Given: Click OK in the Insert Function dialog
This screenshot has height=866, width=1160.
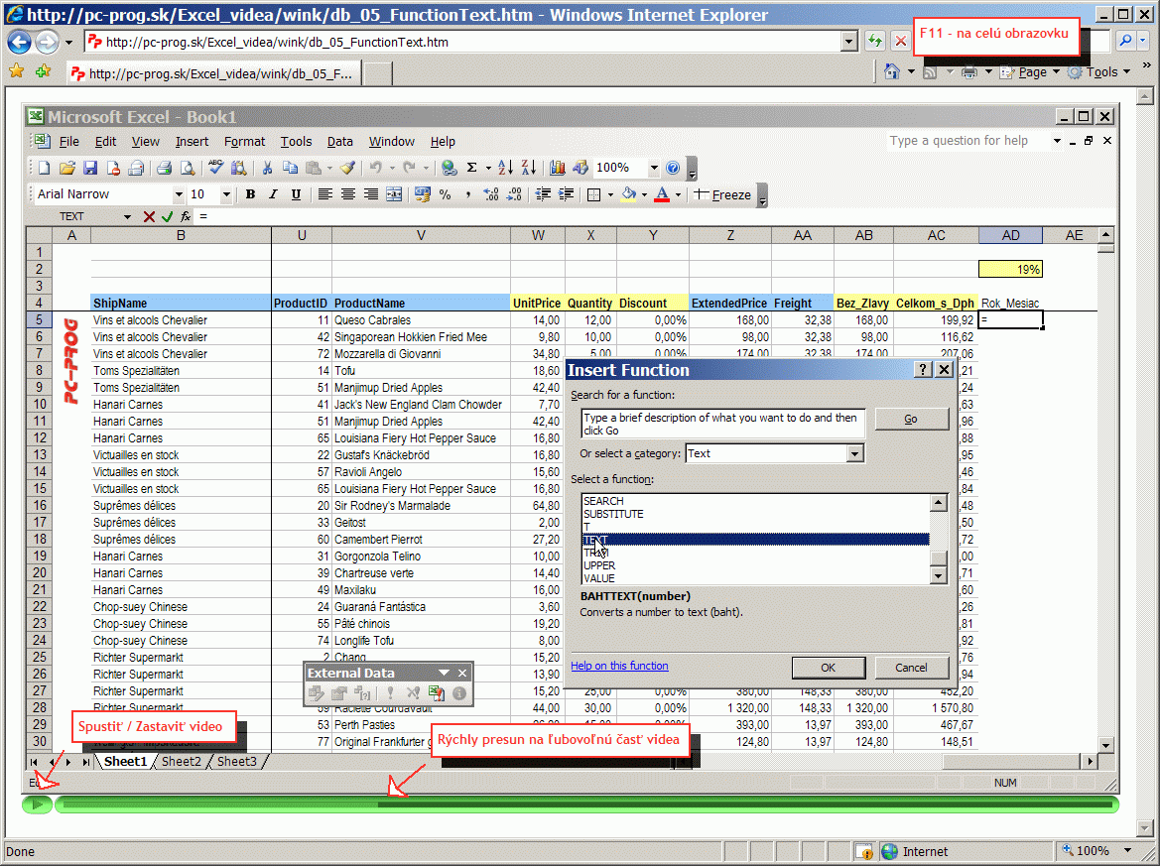Looking at the screenshot, I should (828, 667).
